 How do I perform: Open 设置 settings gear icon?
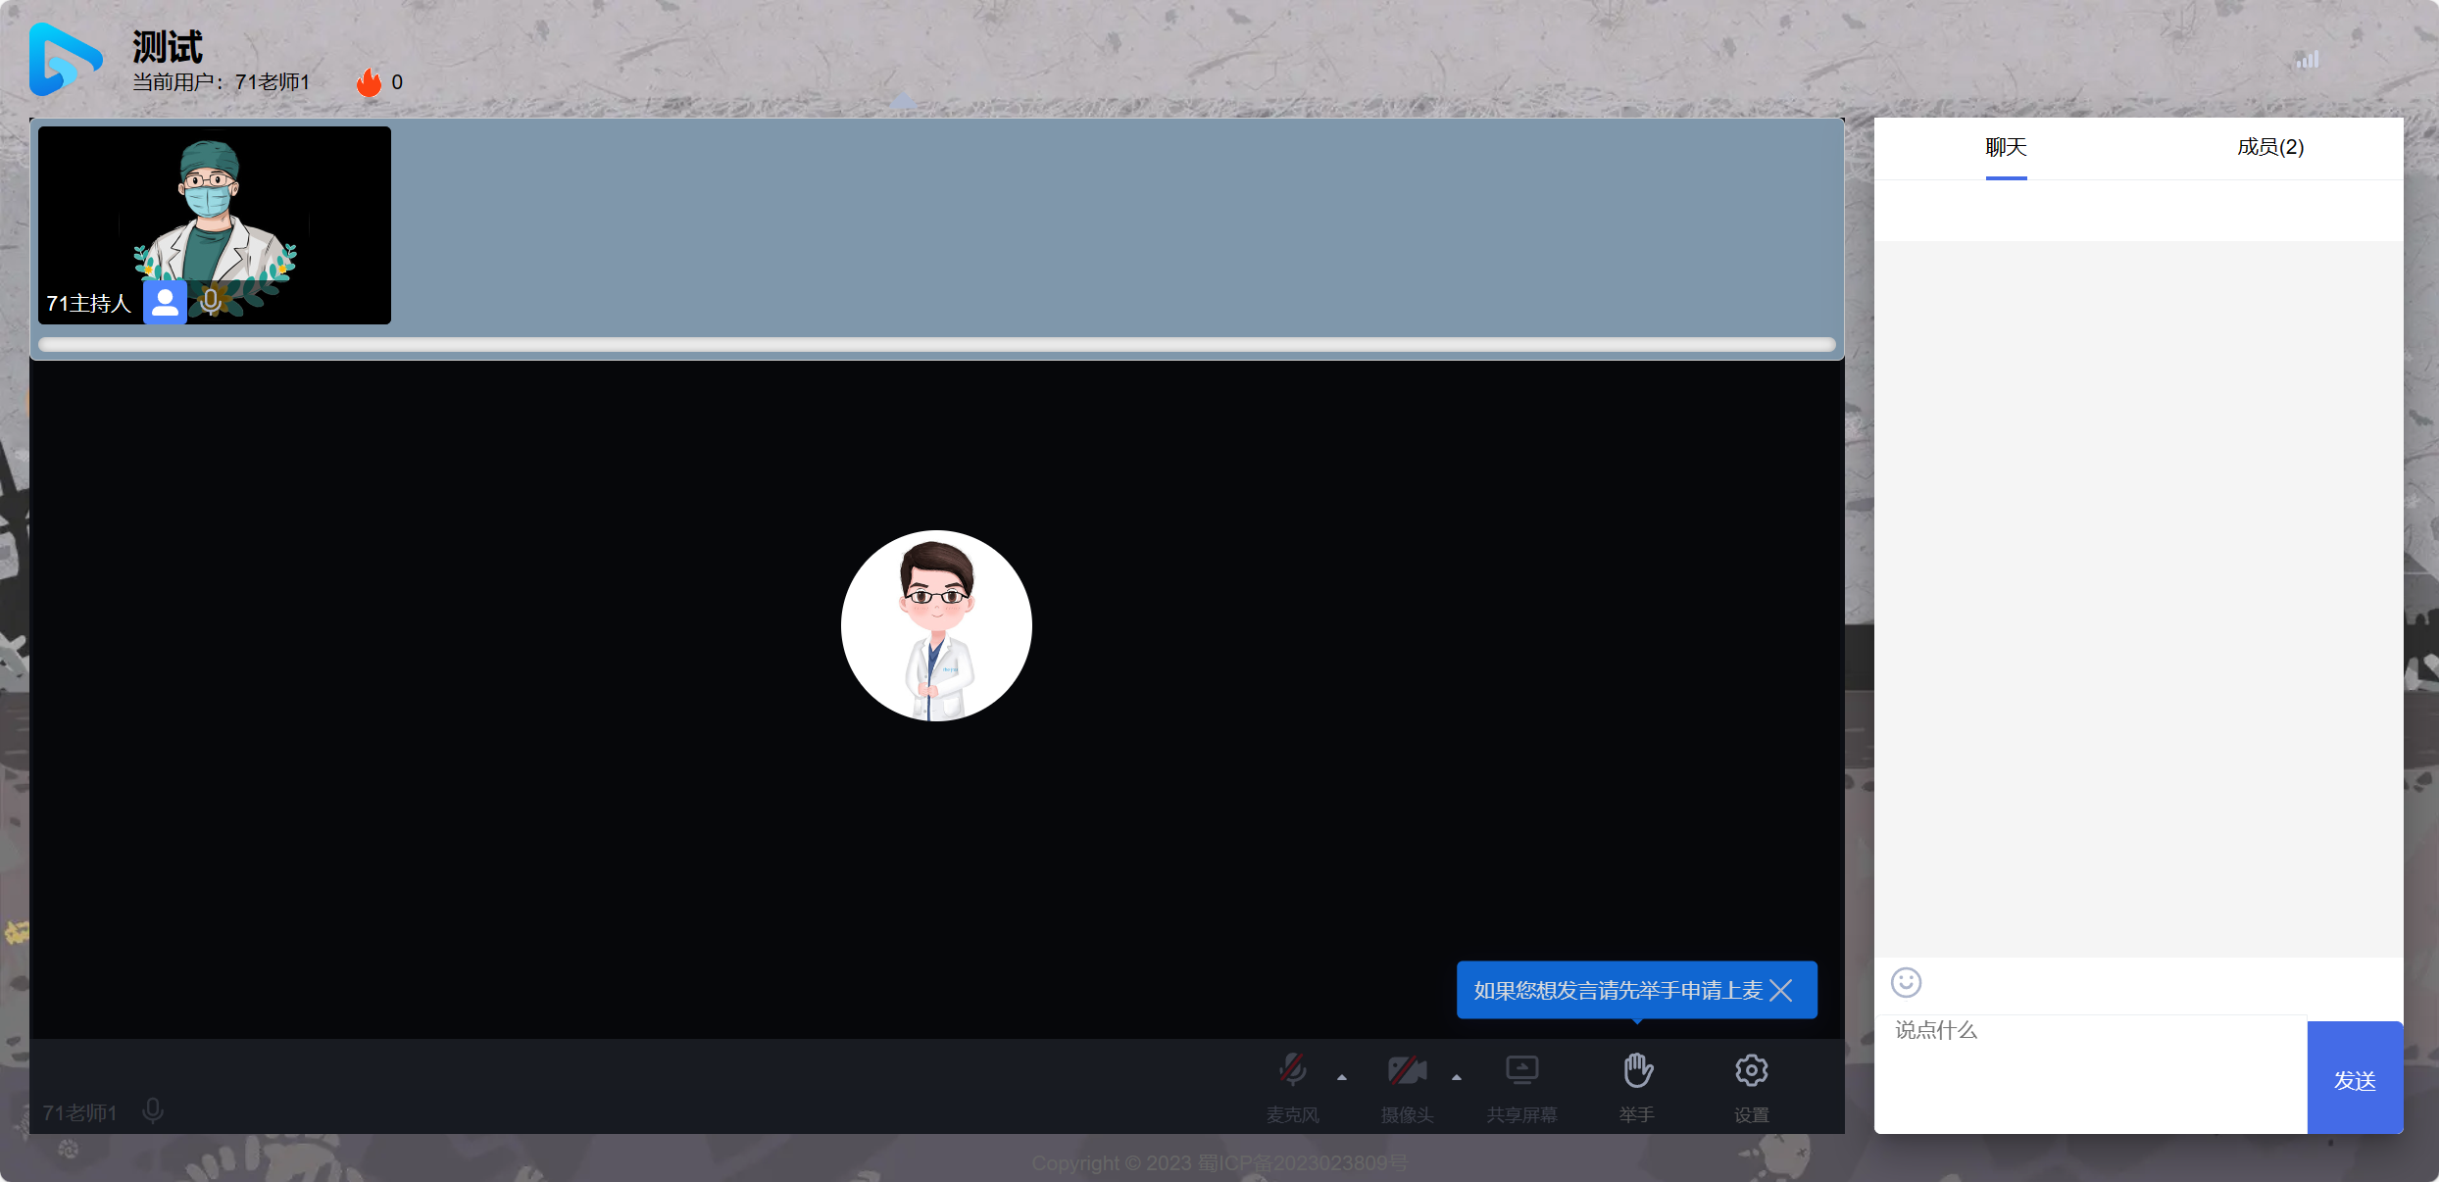[1752, 1070]
